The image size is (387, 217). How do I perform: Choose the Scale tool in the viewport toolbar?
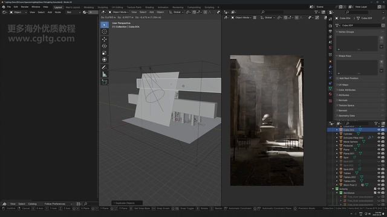pyautogui.click(x=105, y=53)
